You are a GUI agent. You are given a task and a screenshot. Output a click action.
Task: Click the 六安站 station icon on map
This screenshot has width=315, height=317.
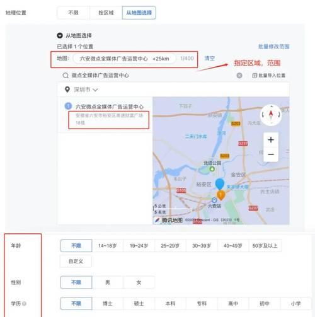click(x=214, y=200)
